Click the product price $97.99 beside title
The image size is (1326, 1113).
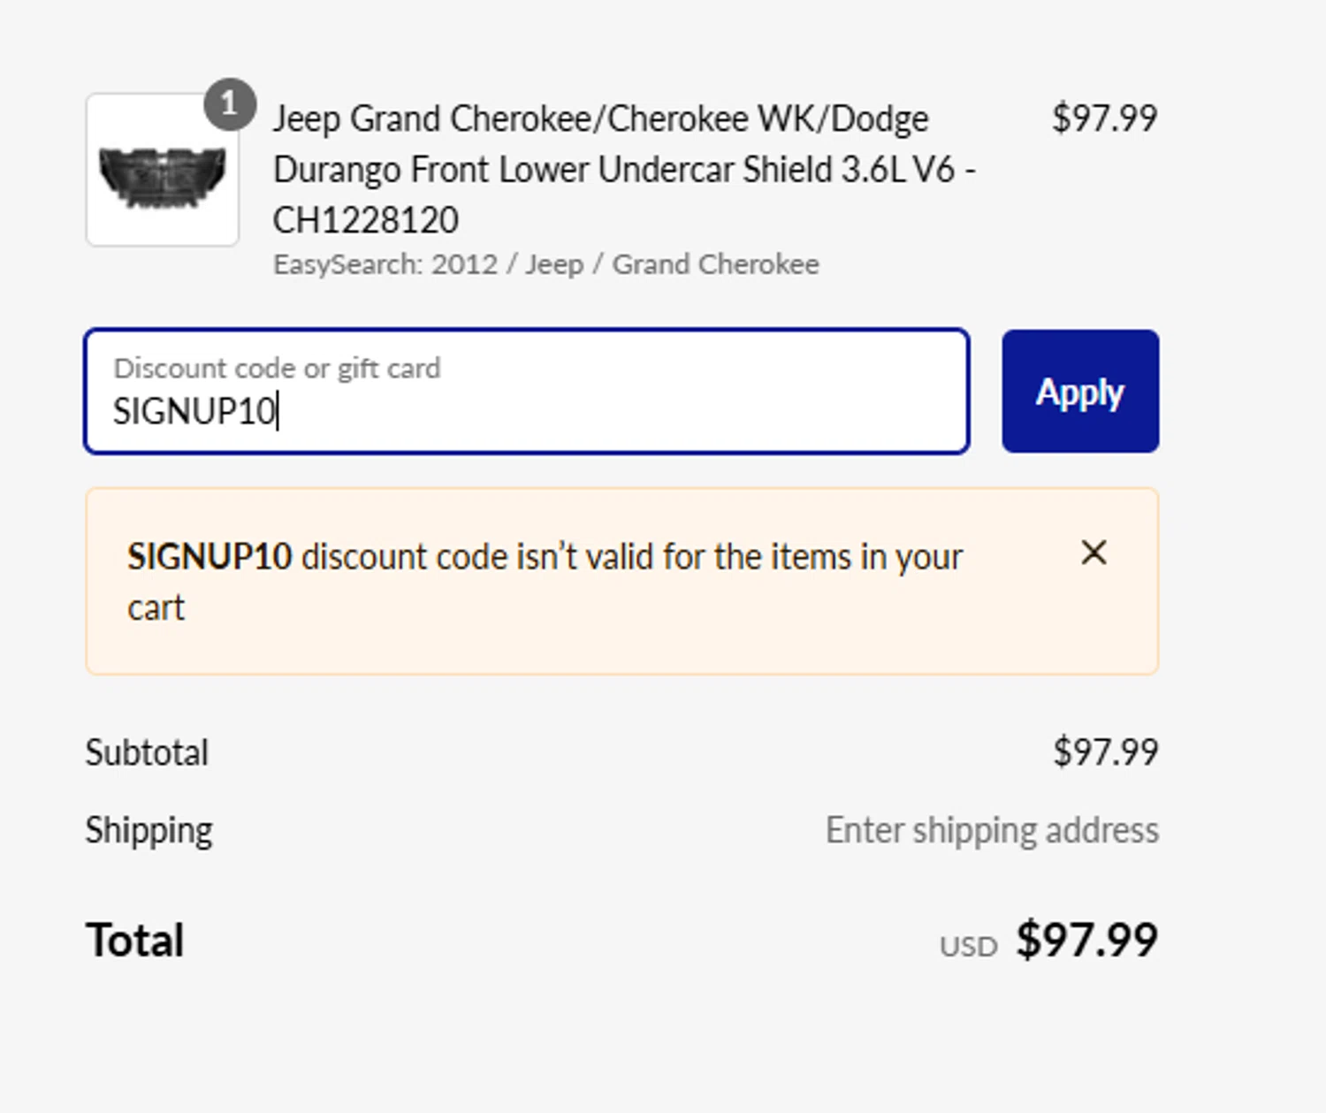point(1104,118)
